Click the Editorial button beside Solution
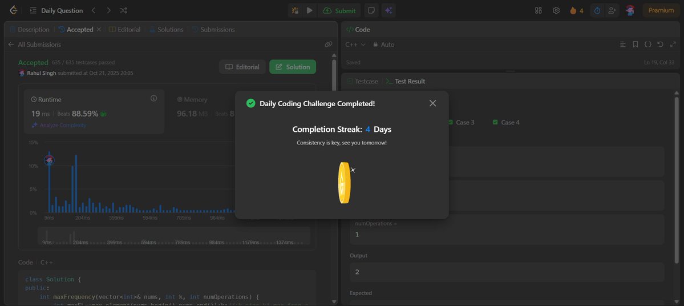The image size is (684, 306). click(x=242, y=67)
